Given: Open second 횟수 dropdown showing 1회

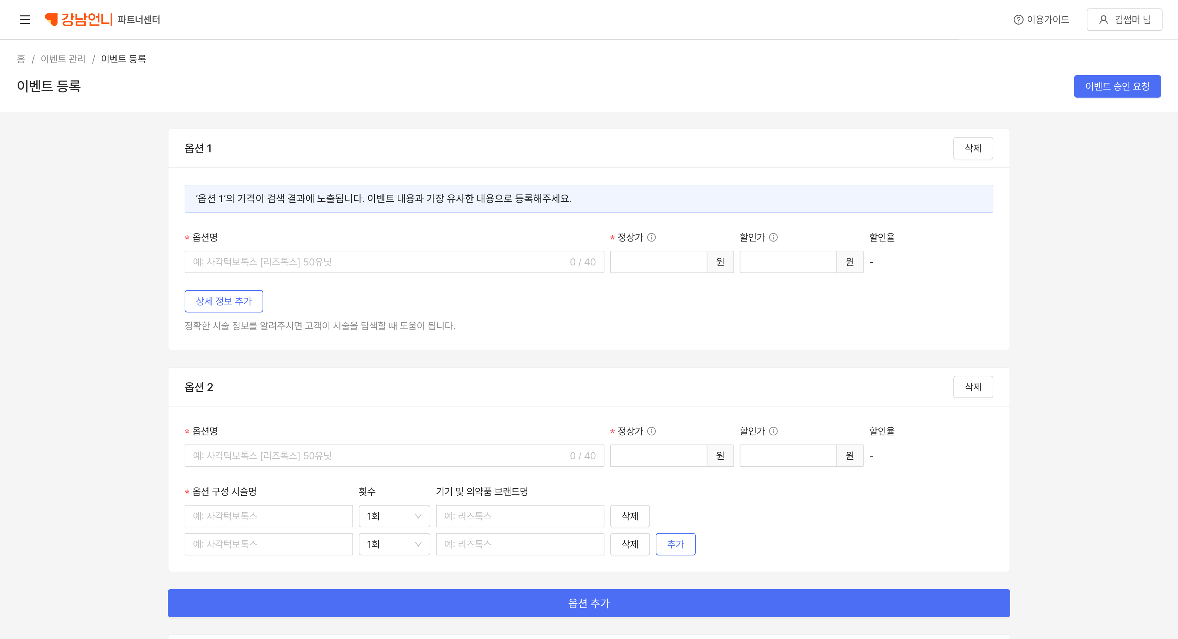Looking at the screenshot, I should (394, 544).
